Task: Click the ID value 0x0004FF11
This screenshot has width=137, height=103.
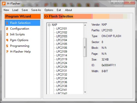Action: tap(109, 65)
